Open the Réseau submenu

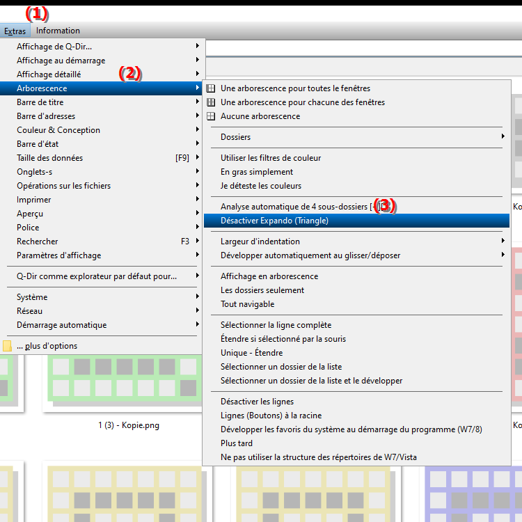(101, 311)
